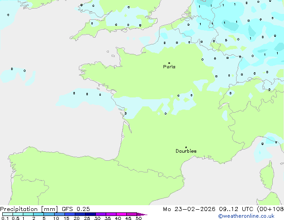Select the dot marker above Paris label
This screenshot has width=284, height=220.
point(169,63)
